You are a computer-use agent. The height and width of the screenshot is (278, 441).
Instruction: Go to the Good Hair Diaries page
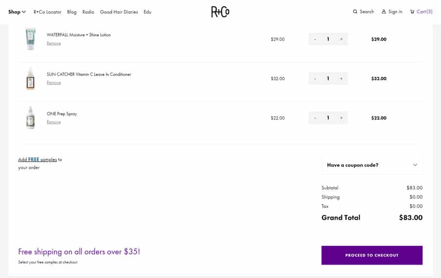[119, 12]
